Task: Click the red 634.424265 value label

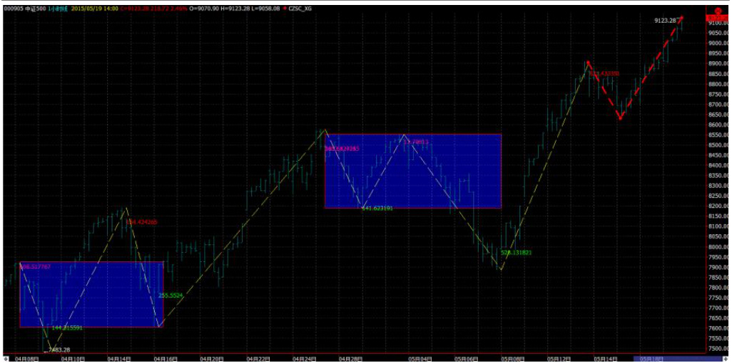Action: click(141, 222)
